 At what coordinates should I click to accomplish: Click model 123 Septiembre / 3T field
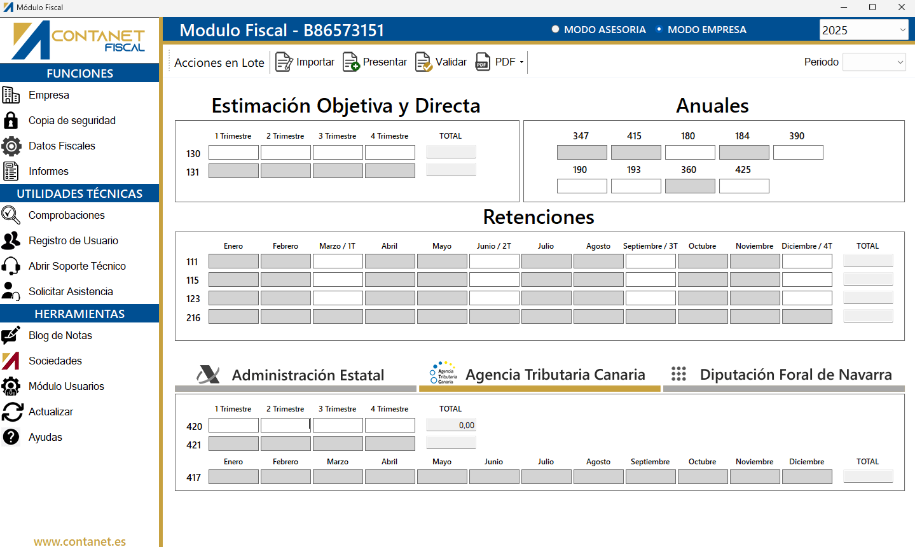(x=650, y=298)
